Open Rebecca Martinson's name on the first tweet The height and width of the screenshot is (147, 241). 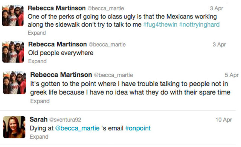click(56, 8)
